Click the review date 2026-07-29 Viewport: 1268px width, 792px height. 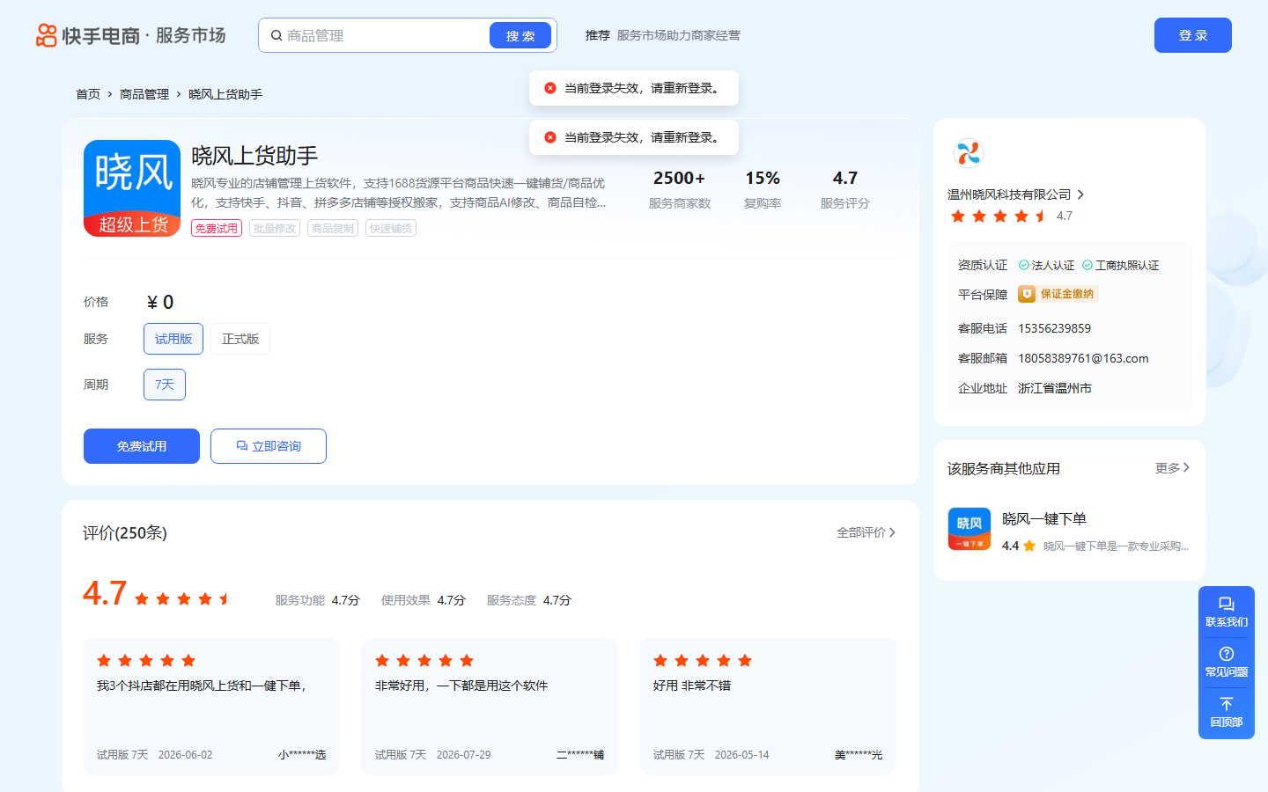point(464,755)
